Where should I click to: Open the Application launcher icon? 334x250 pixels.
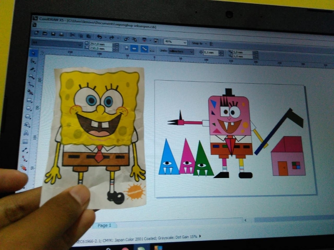coord(144,39)
